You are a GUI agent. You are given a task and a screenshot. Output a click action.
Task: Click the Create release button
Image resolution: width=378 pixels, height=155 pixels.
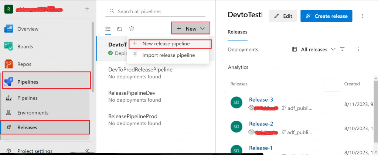(x=326, y=16)
